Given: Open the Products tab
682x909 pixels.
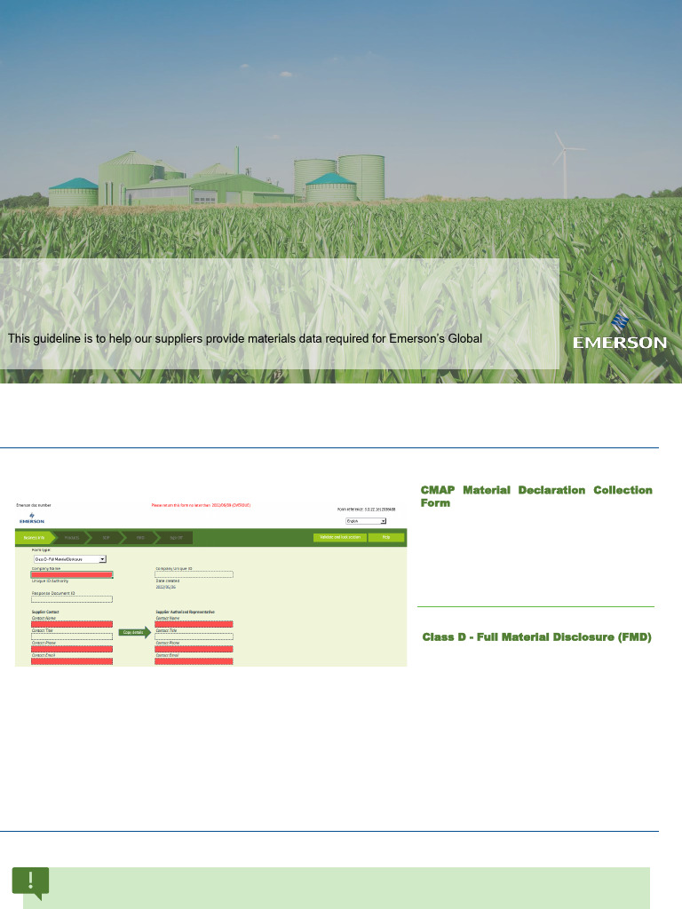Looking at the screenshot, I should click(73, 537).
